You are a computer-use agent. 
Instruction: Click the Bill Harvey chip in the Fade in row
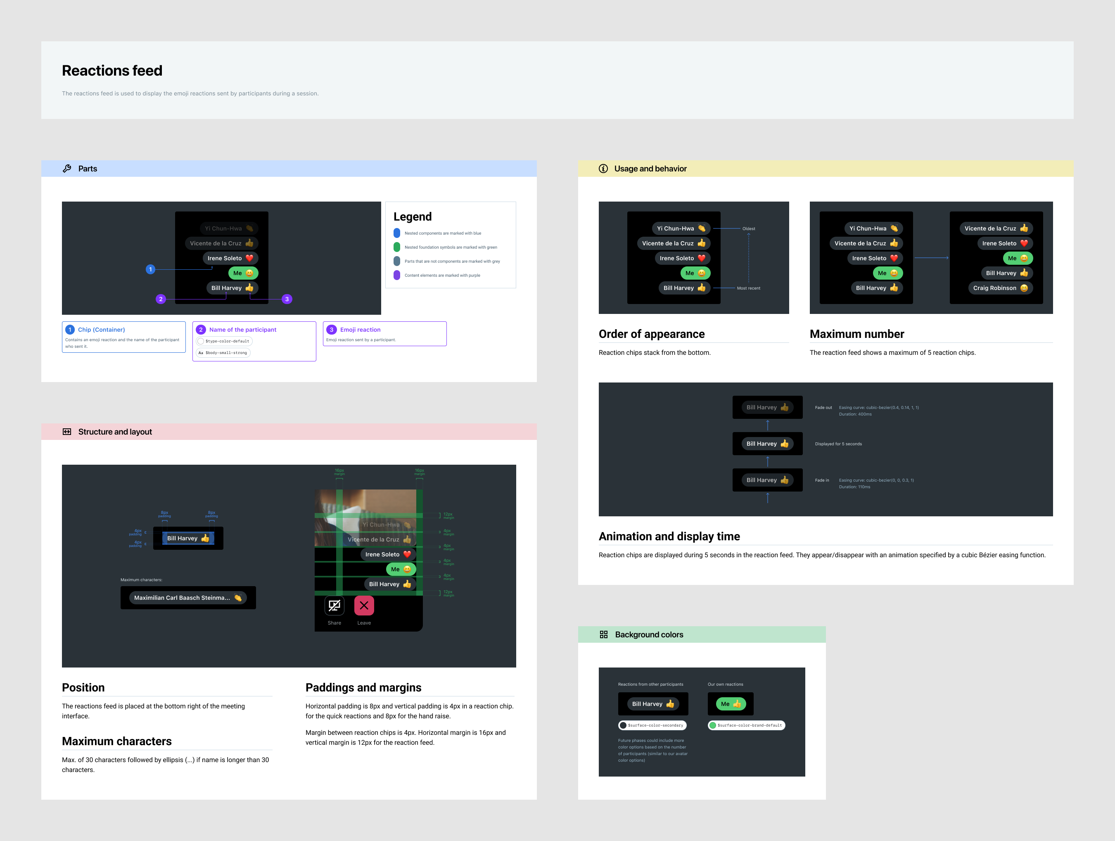pyautogui.click(x=767, y=480)
